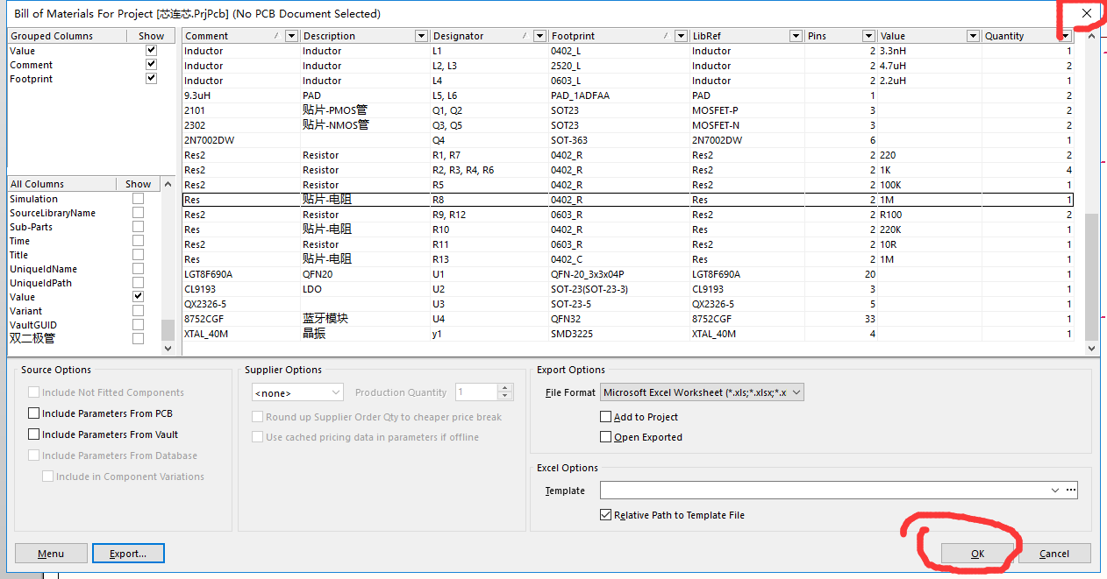Enable the SourceLibraryName column checkbox
This screenshot has width=1107, height=579.
(x=138, y=213)
